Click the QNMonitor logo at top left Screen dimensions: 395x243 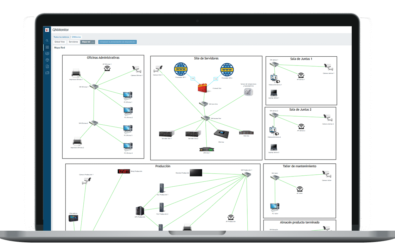(x=47, y=30)
